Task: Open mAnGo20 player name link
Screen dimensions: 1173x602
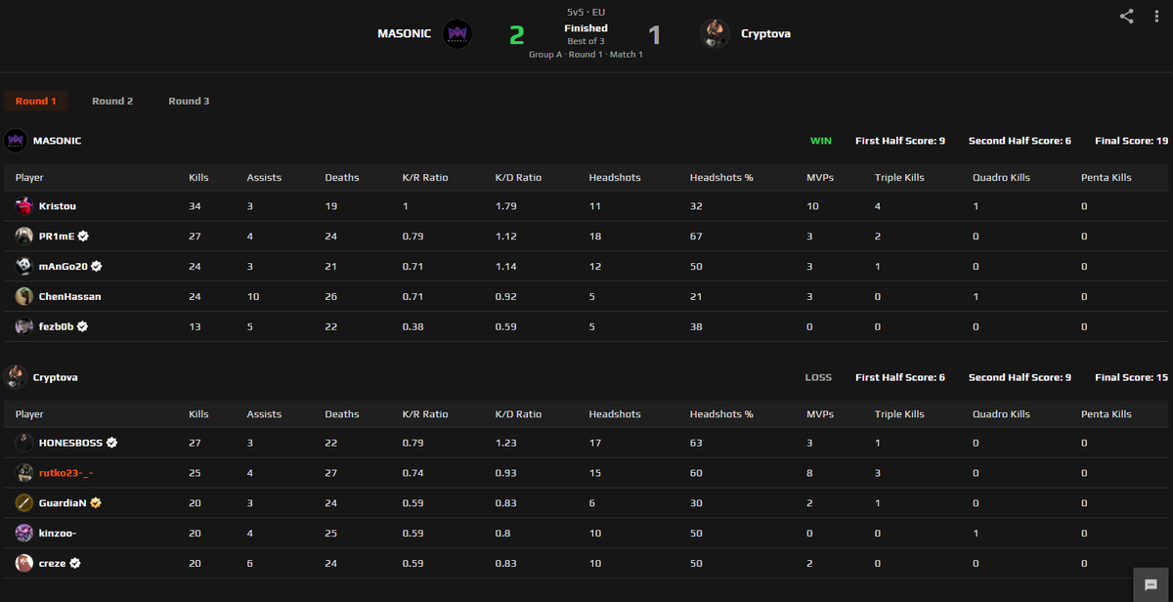Action: click(64, 266)
